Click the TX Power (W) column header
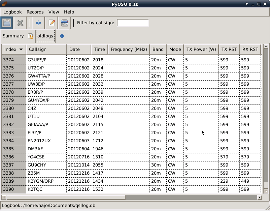 pos(201,49)
